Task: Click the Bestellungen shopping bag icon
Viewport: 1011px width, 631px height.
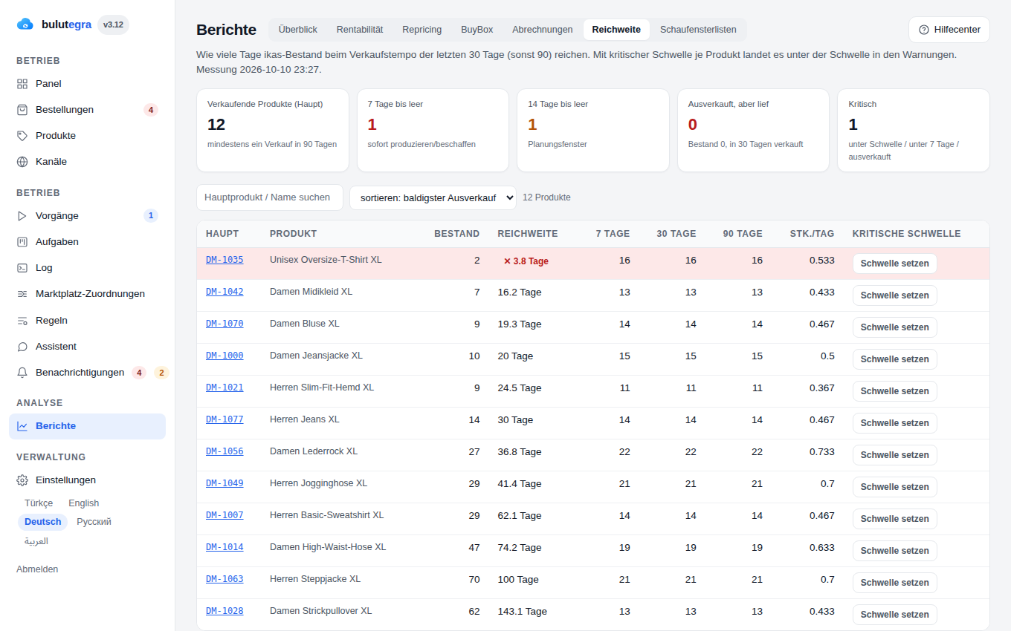Action: [22, 110]
